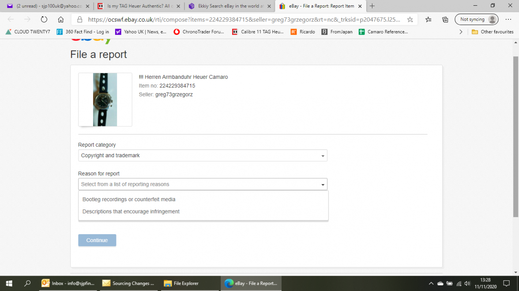Switch to the Is my TAG Heuer Authentic tab
Image resolution: width=519 pixels, height=291 pixels.
[x=139, y=6]
